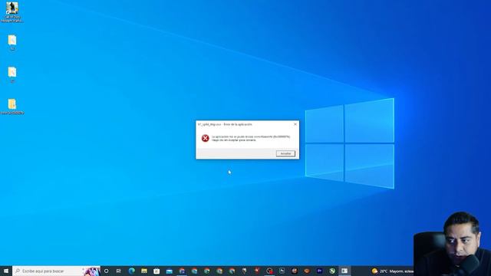
Task: Open File Explorer from the taskbar
Action: pyautogui.click(x=144, y=271)
